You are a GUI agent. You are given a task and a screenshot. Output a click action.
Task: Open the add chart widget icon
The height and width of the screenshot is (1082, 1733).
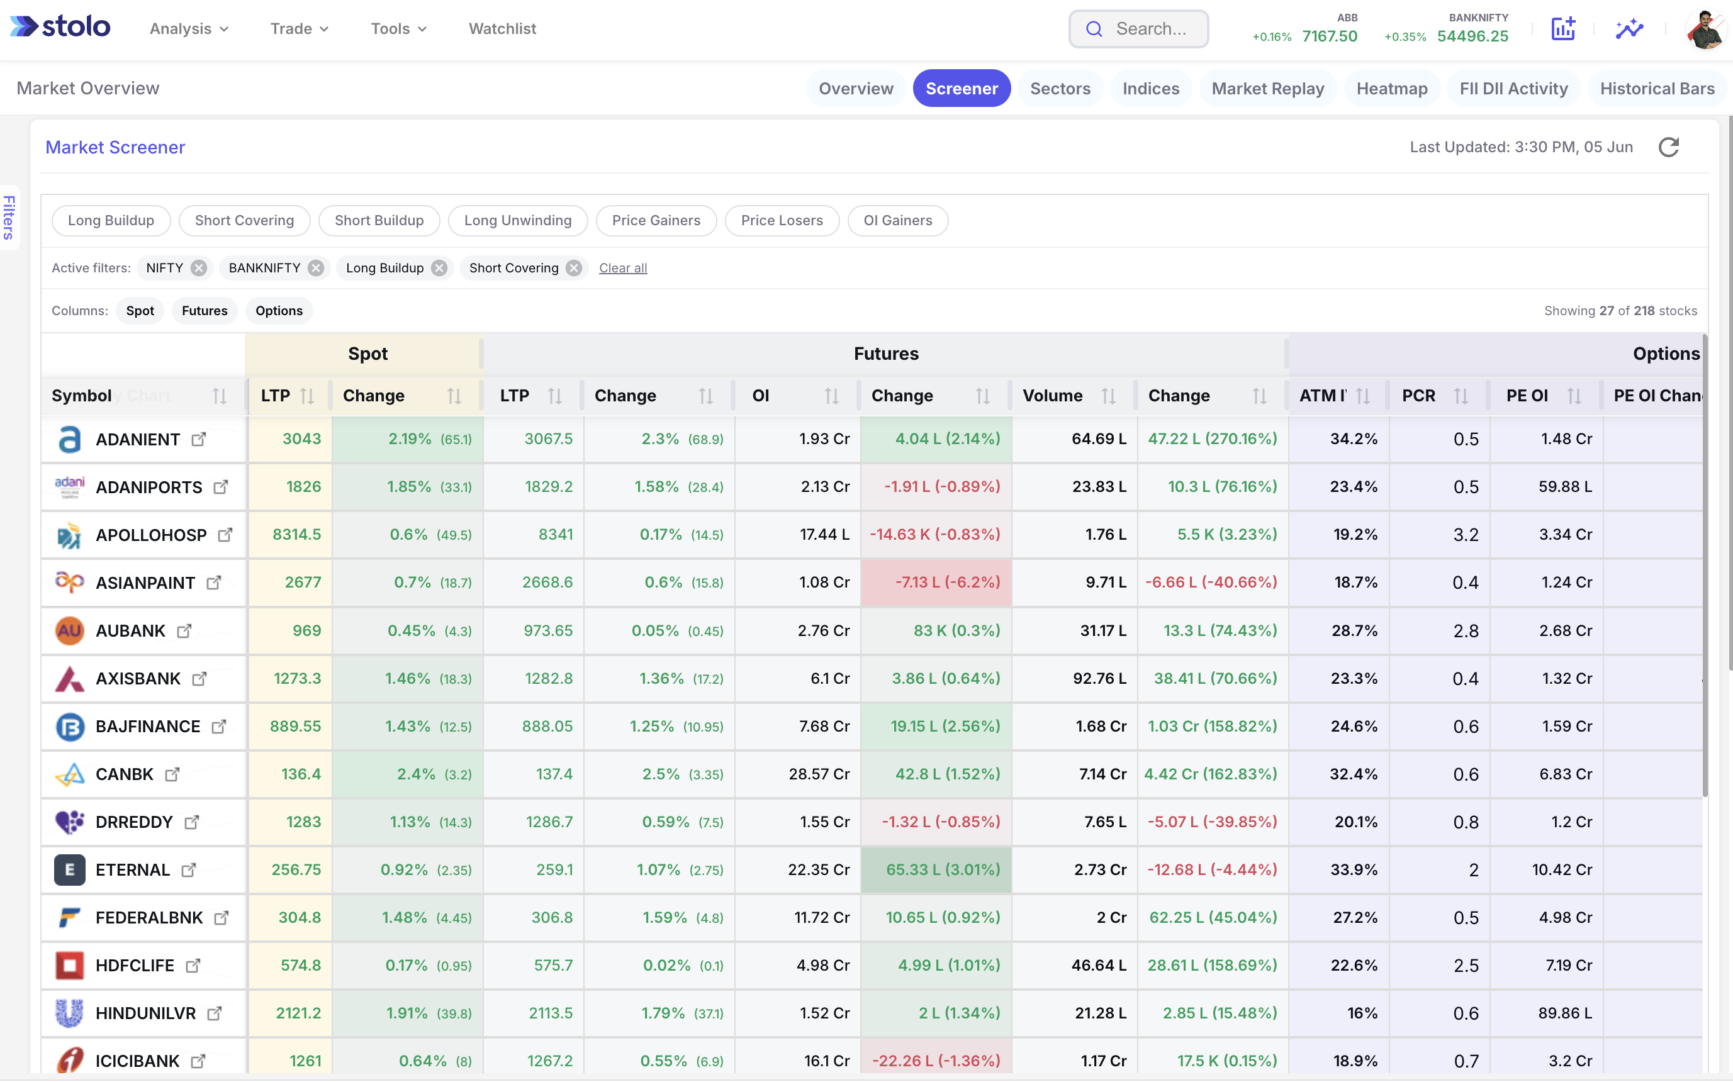click(x=1562, y=29)
